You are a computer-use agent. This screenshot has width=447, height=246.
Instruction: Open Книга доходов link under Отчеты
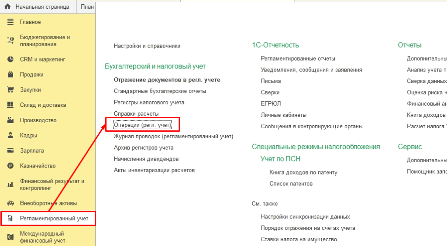426,115
